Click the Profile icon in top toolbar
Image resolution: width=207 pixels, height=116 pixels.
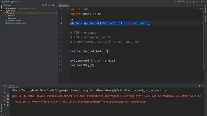tap(197, 2)
